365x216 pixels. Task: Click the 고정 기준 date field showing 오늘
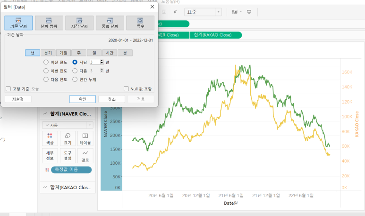57,89
